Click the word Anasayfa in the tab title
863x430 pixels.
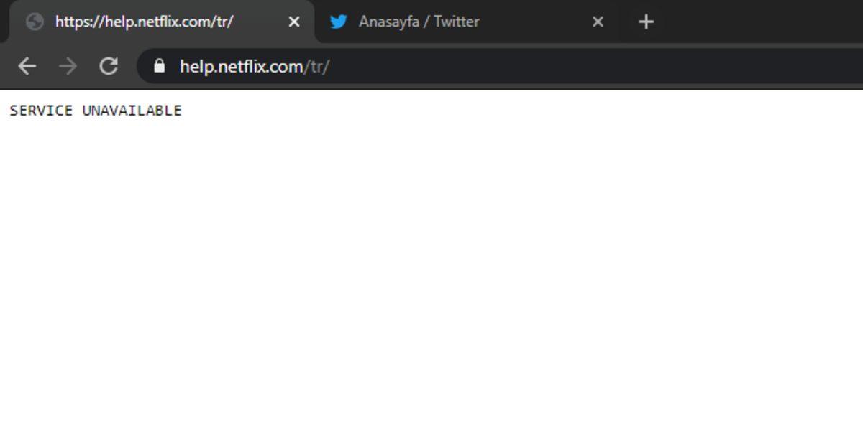coord(388,22)
